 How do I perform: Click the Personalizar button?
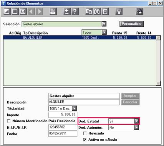(x=132, y=24)
